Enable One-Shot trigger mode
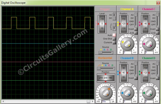The height and width of the screenshot is (104, 161). 114,39
